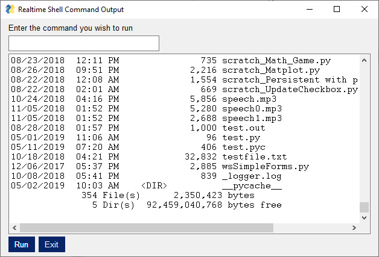
Task: Click the horizontal scrollbar thumb
Action: (147, 228)
